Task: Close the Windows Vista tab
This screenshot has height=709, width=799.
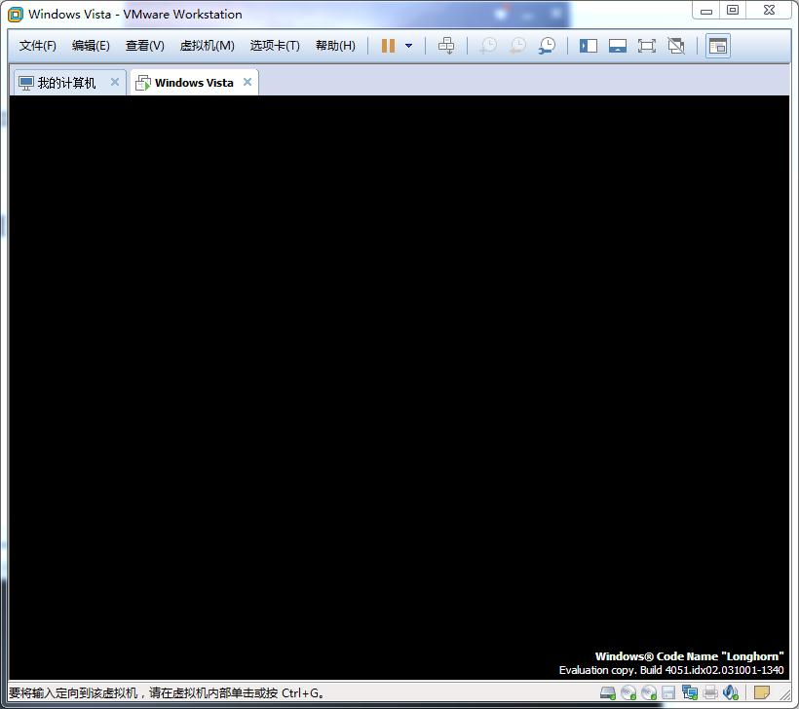Action: point(247,82)
